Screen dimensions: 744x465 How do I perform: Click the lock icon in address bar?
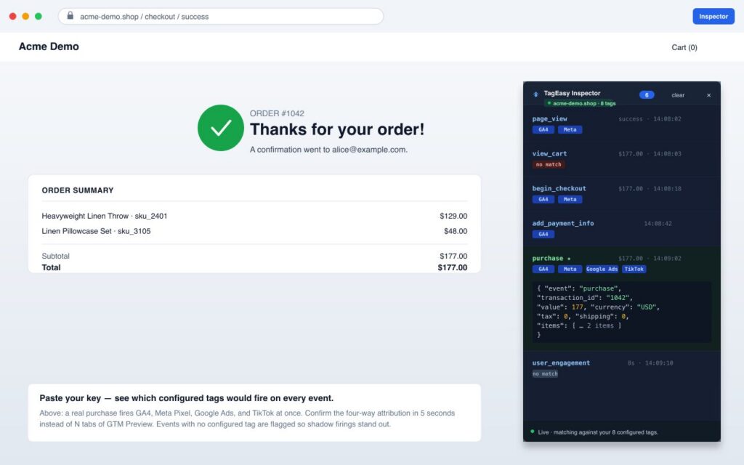click(70, 16)
